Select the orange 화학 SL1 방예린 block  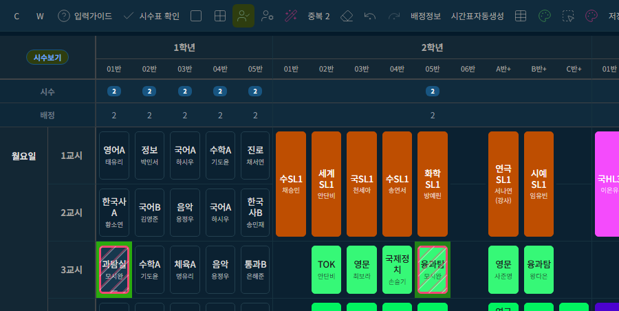[x=433, y=184]
